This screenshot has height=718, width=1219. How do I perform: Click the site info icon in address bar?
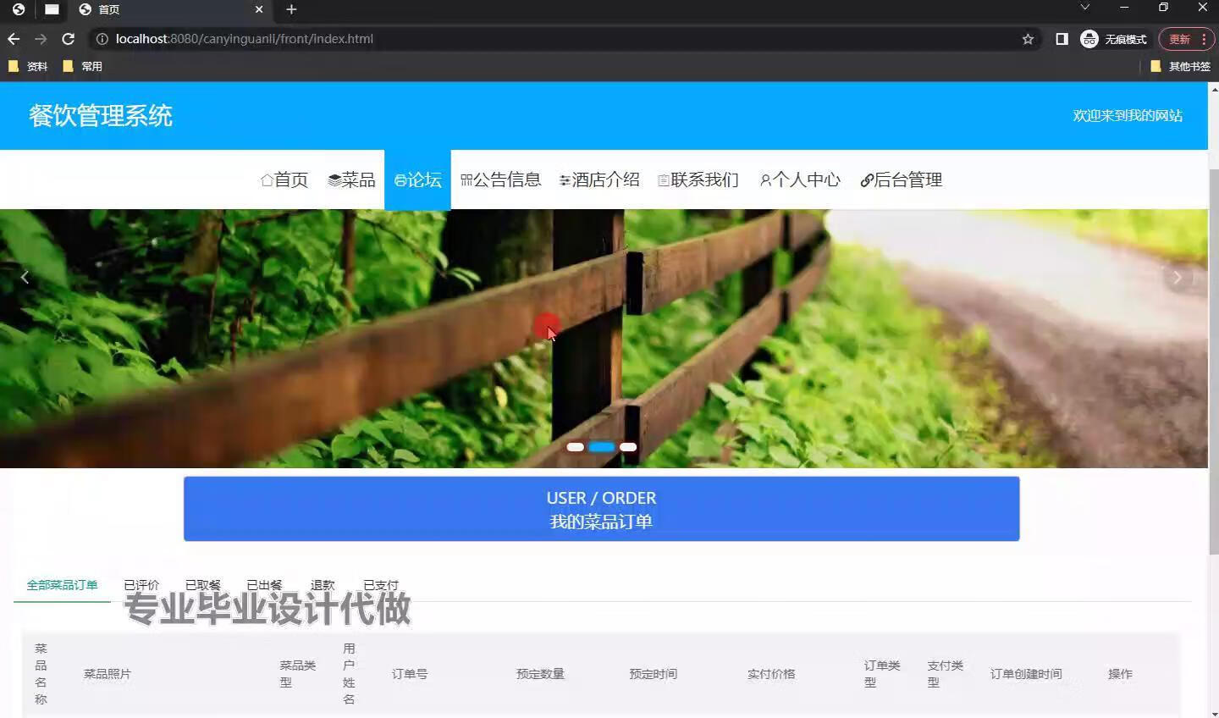click(x=102, y=39)
